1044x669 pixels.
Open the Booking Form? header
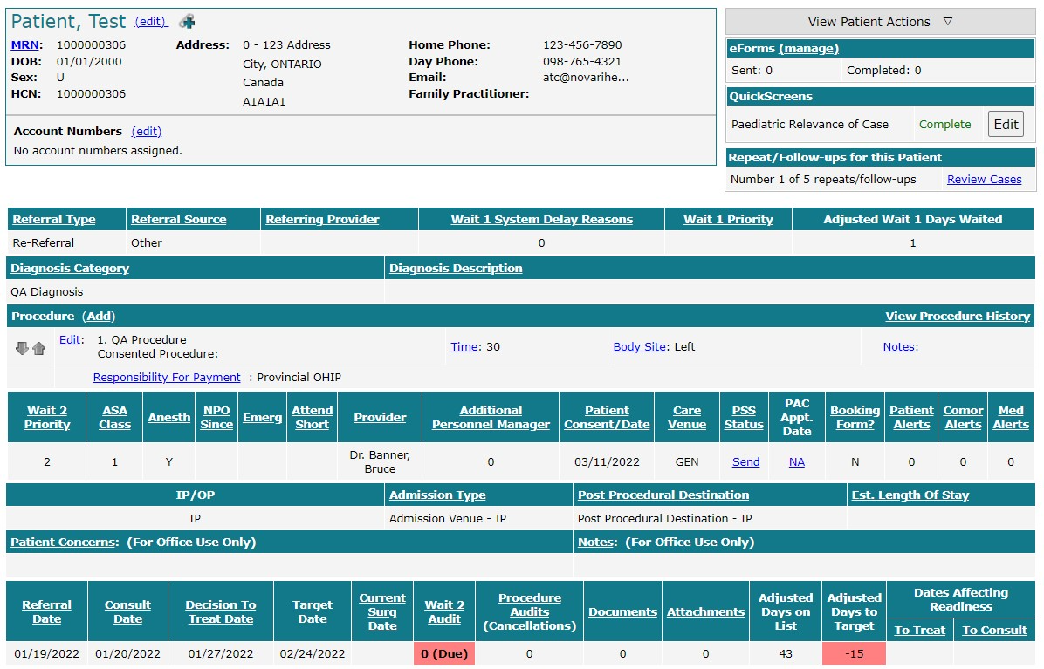click(x=855, y=418)
